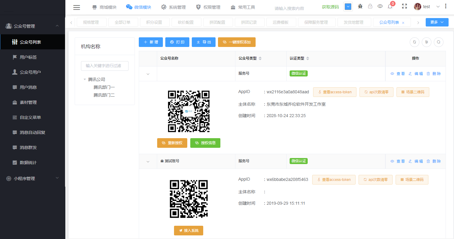Open the notification bell

[x=390, y=7]
